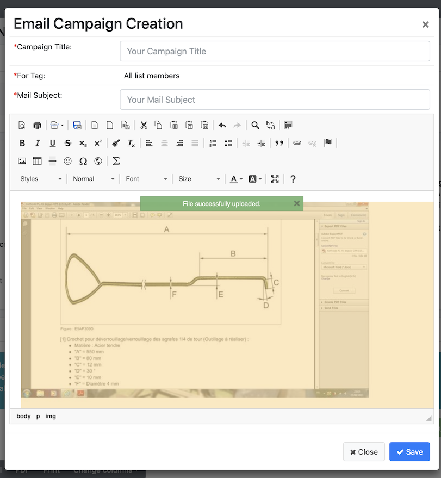Screen dimensions: 441x478
Task: Open the Styles dropdown
Action: pos(41,179)
